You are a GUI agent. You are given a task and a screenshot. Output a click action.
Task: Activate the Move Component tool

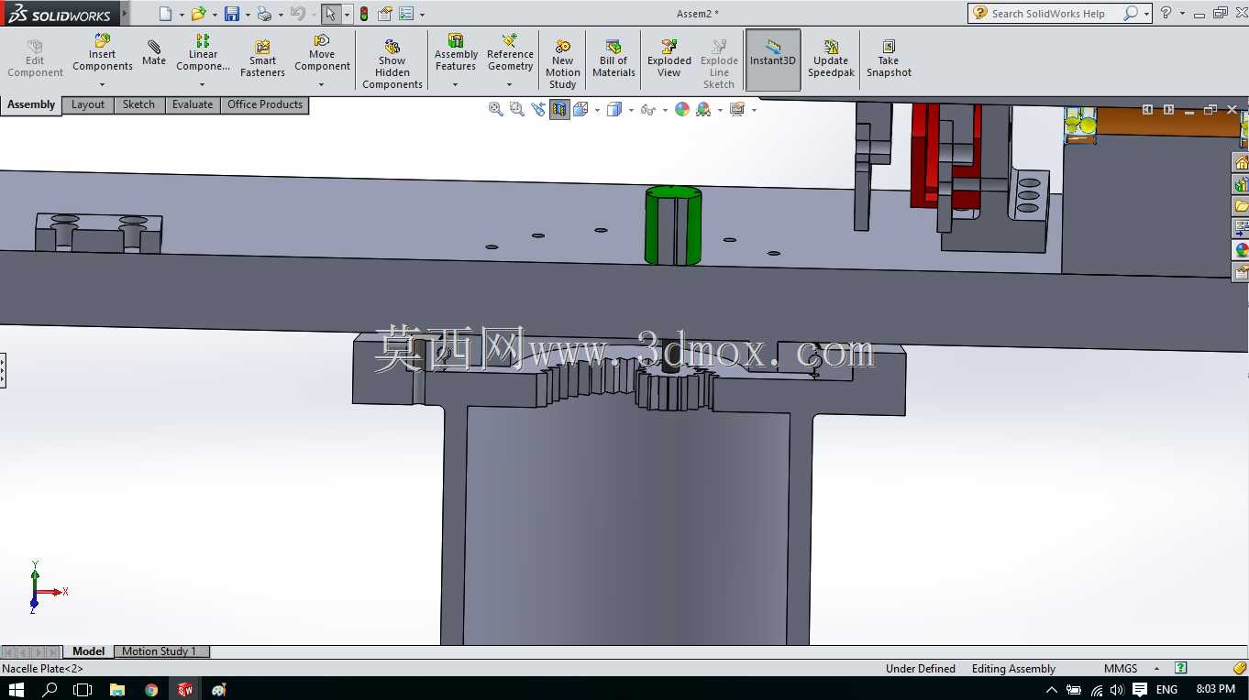[322, 53]
